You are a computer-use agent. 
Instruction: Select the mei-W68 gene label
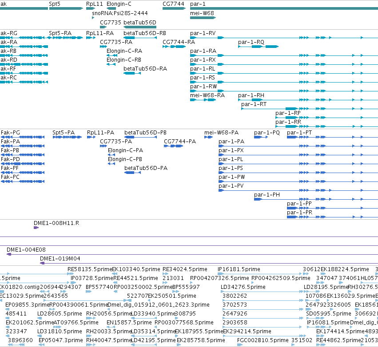click(x=202, y=13)
